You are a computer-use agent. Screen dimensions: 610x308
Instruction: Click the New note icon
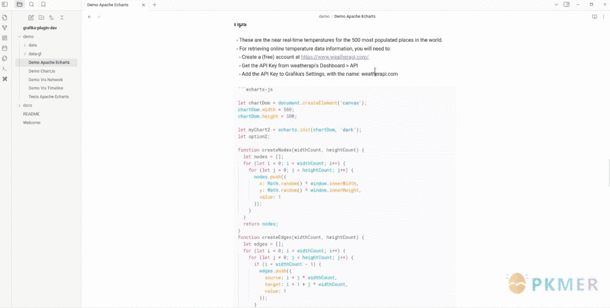pyautogui.click(x=32, y=18)
